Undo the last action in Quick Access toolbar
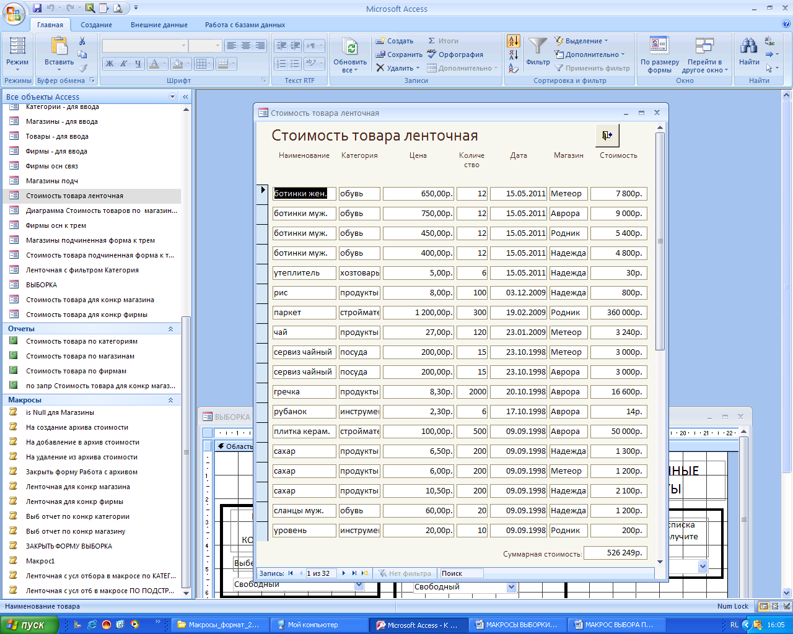The image size is (793, 634). point(51,8)
